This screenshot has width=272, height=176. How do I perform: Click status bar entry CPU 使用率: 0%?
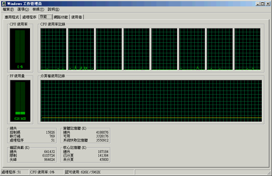(47, 172)
